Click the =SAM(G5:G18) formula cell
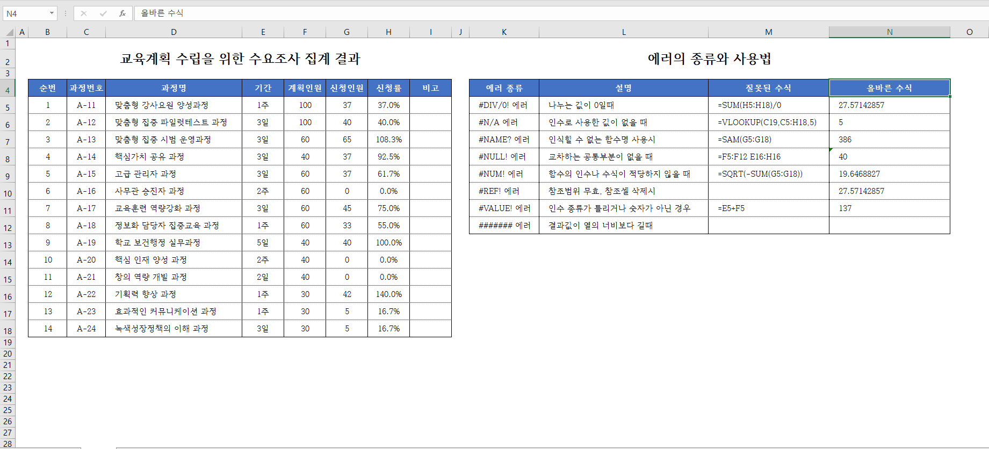This screenshot has height=449, width=989. point(769,140)
